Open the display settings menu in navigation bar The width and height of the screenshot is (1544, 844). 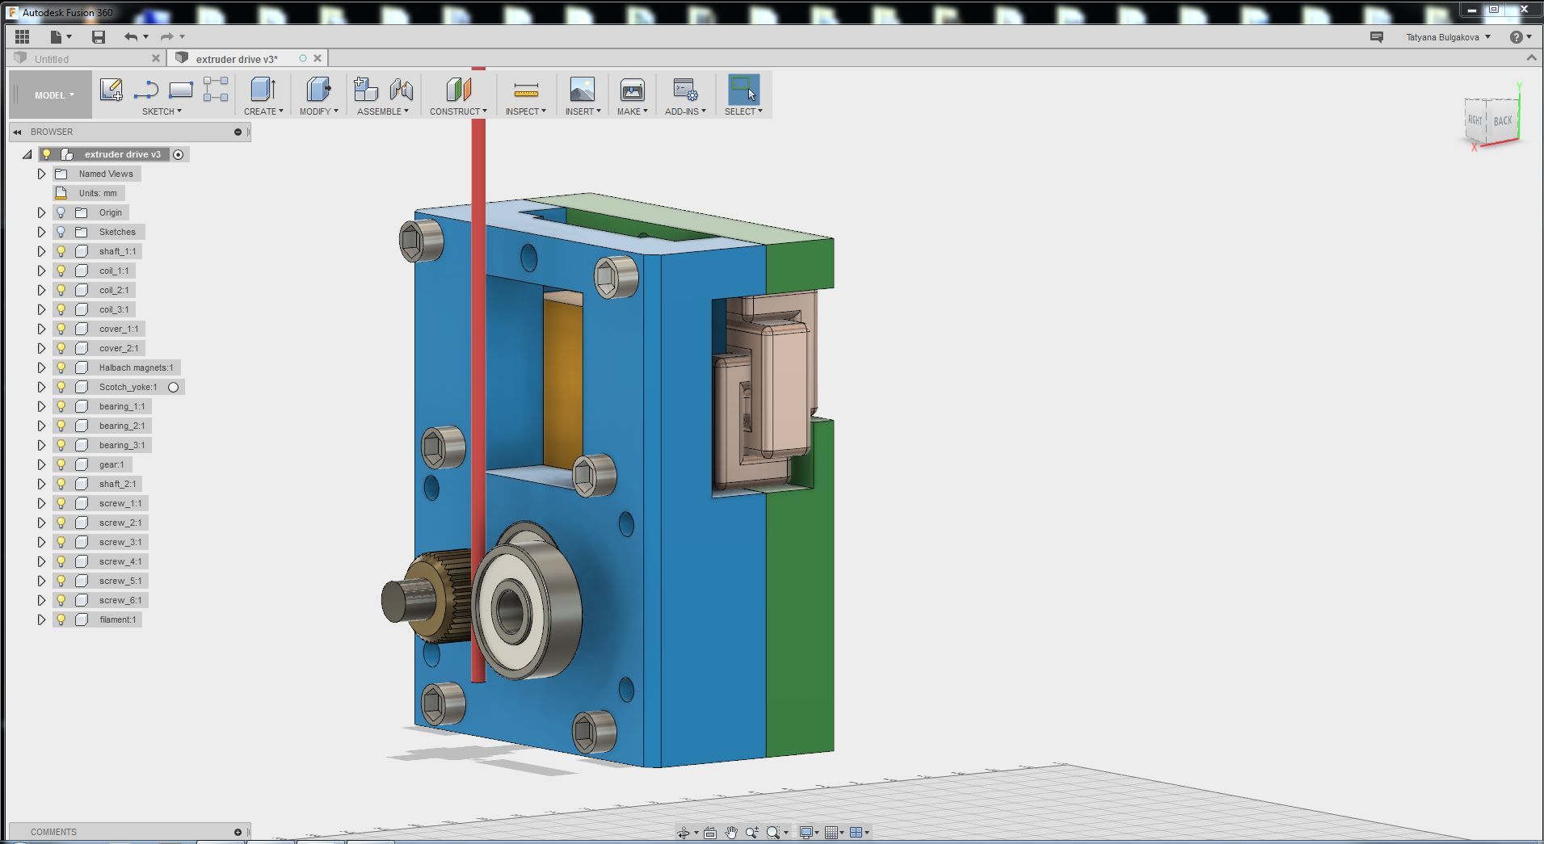click(808, 831)
